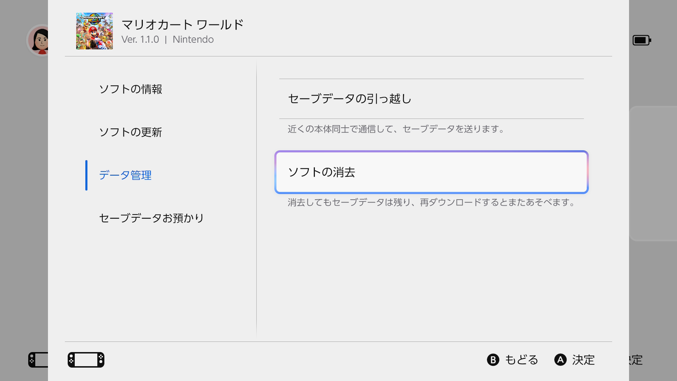This screenshot has width=677, height=381.
Task: Click the circled A button icon
Action: tap(561, 360)
